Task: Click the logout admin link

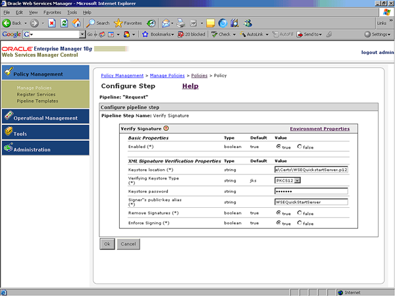Action: [x=377, y=53]
